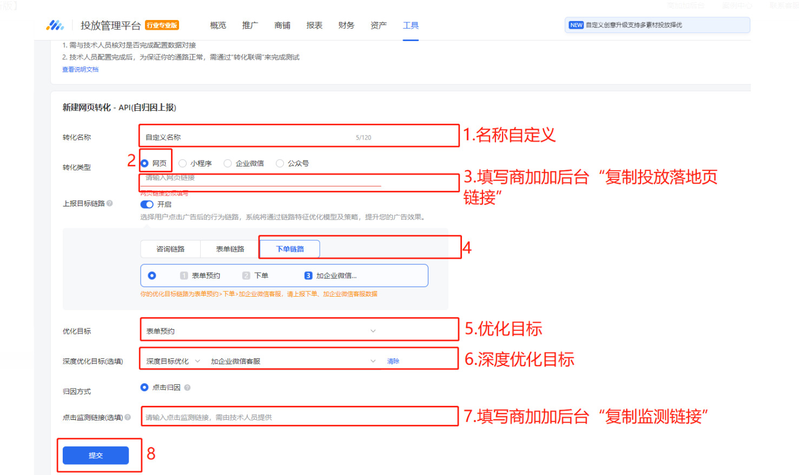
Task: Toggle the 上报目标链路 switch off
Action: pos(147,204)
